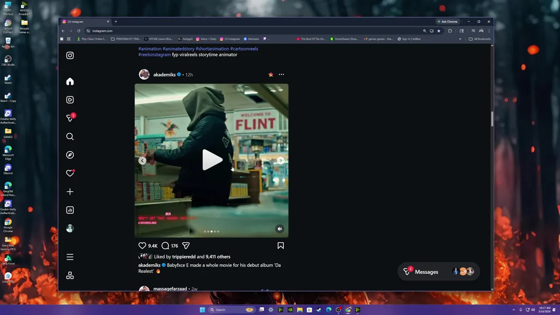
Task: Open the hamburger More menu in sidebar
Action: point(70,257)
